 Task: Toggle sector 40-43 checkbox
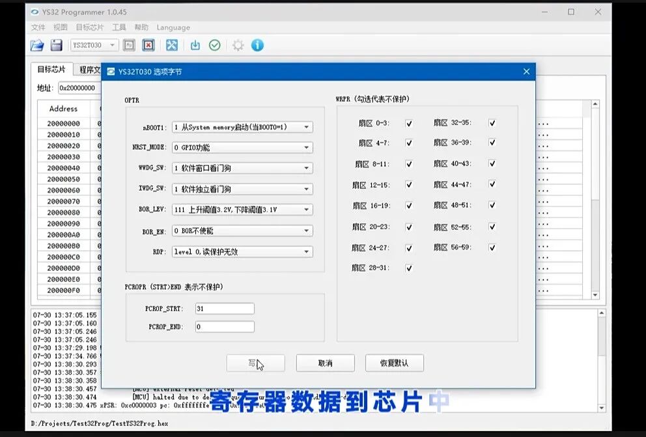click(x=492, y=163)
